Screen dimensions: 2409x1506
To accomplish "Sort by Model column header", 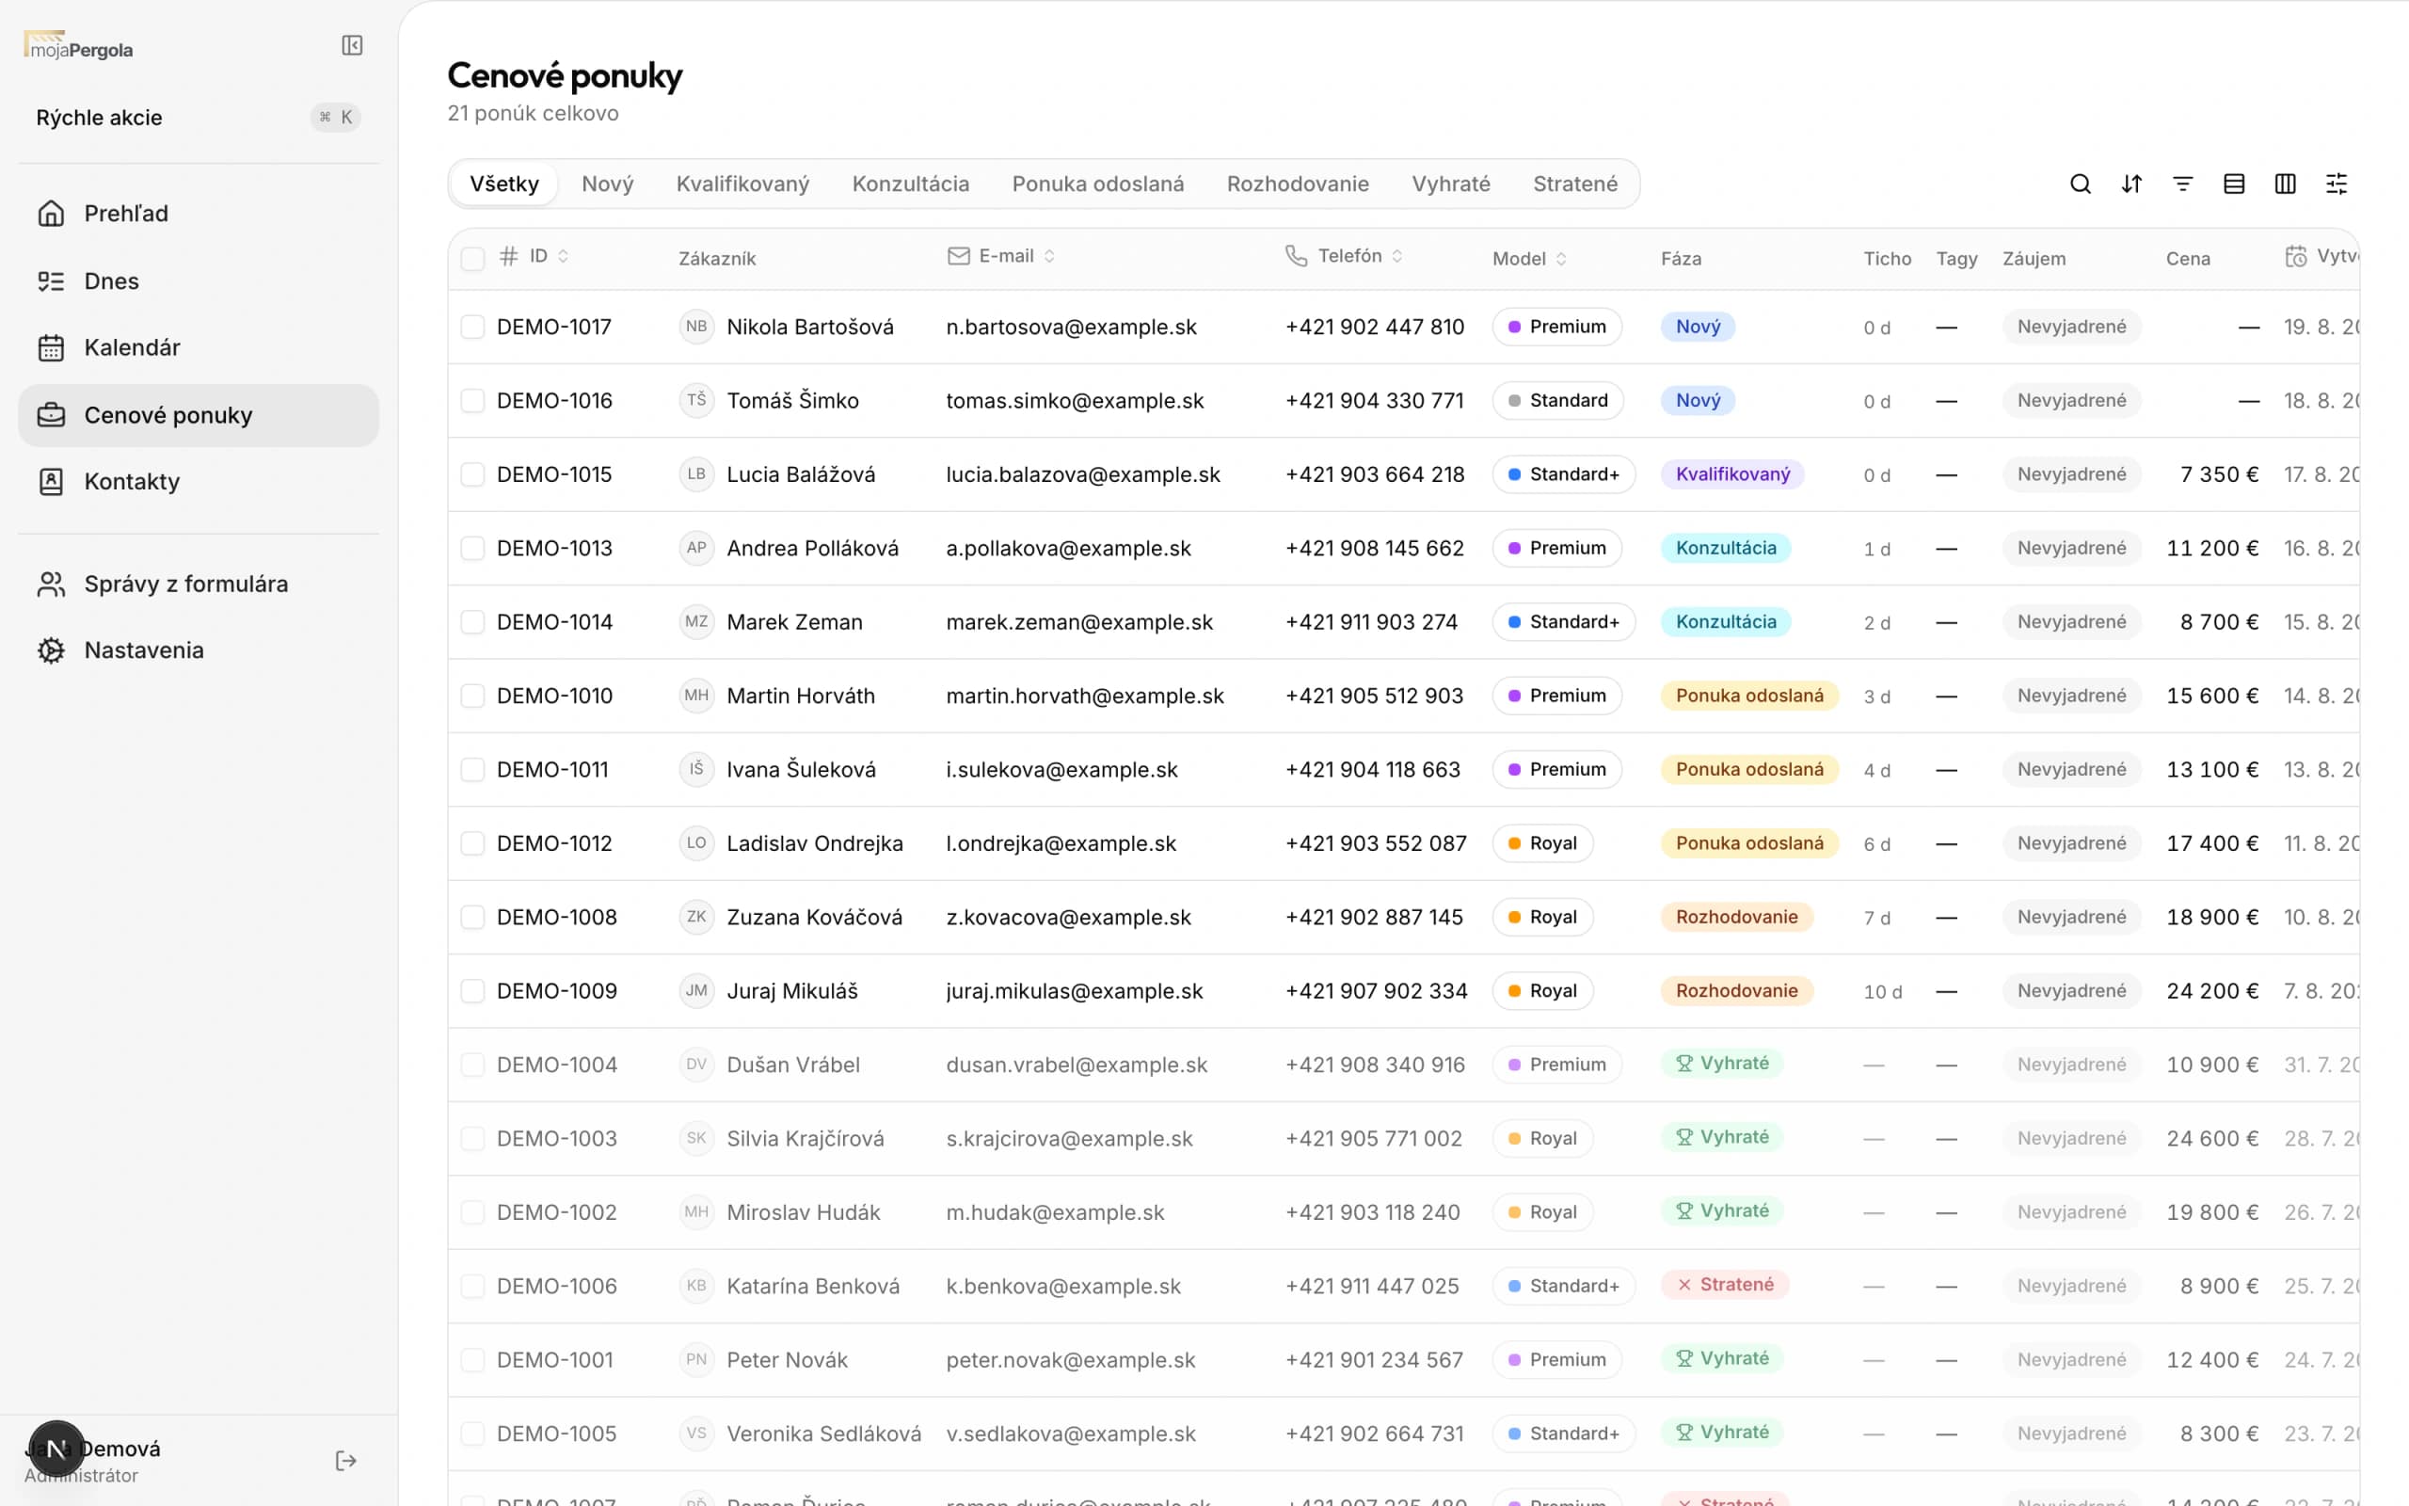I will tap(1530, 258).
